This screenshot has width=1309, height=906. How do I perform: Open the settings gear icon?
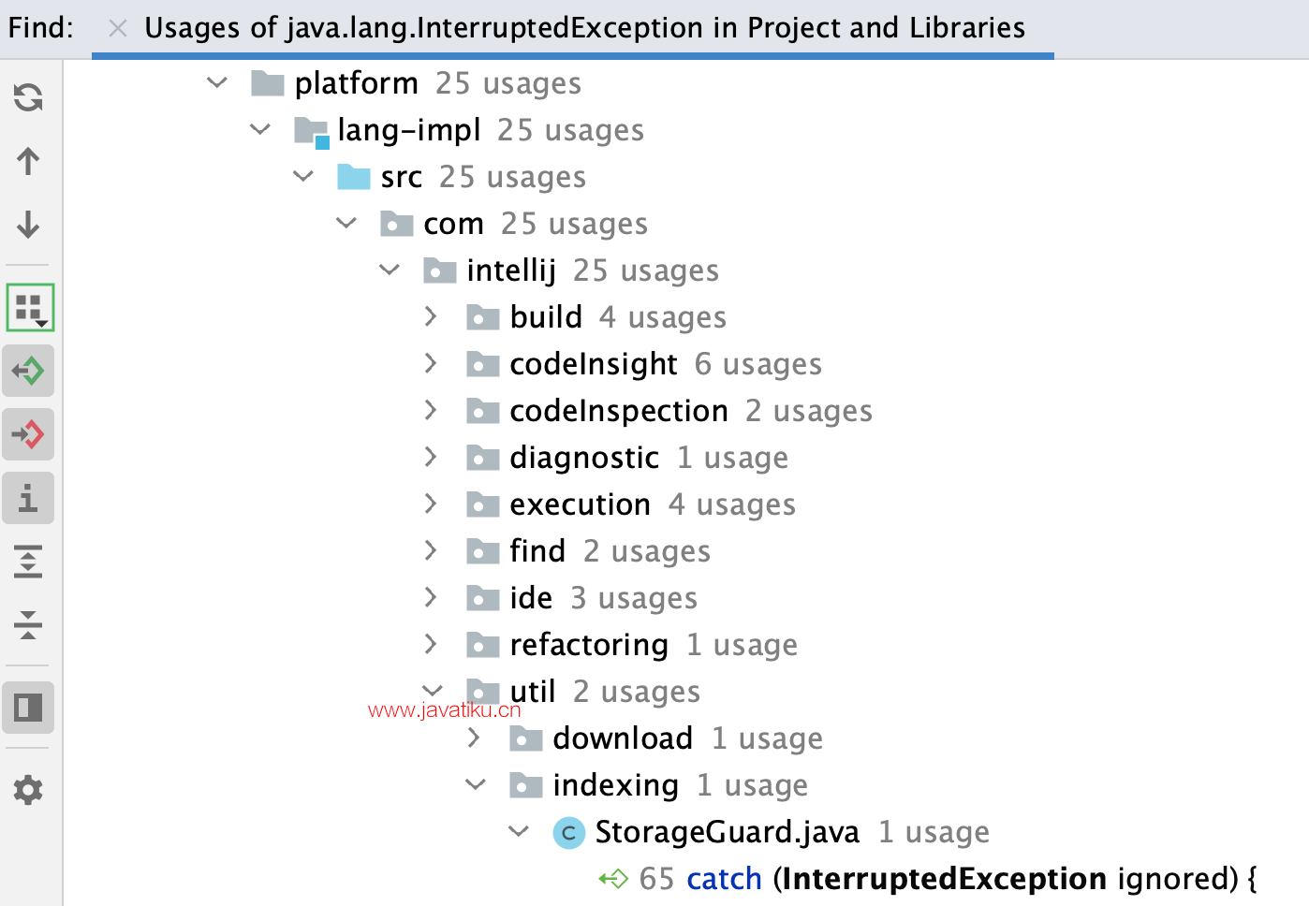(28, 790)
